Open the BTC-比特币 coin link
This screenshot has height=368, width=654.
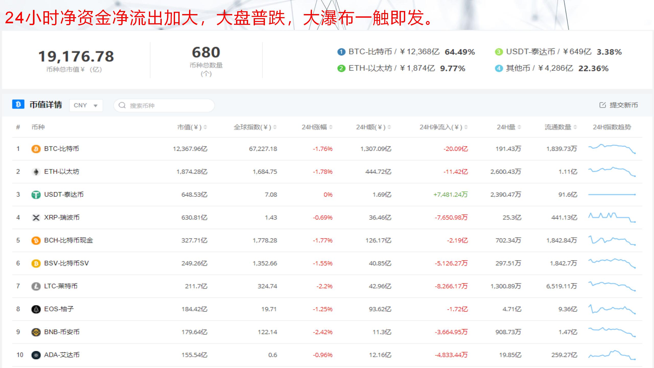[62, 149]
